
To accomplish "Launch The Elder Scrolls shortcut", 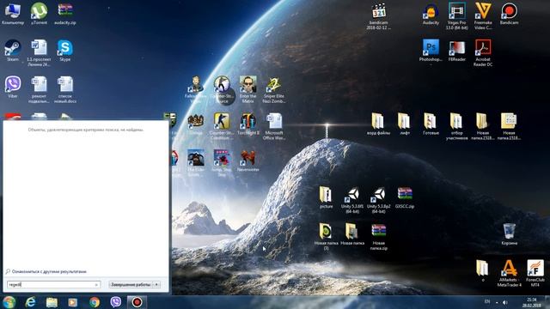I will [196, 163].
